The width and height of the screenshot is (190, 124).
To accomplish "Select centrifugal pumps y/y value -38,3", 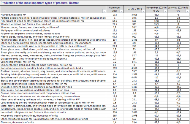I will [x=156, y=119].
